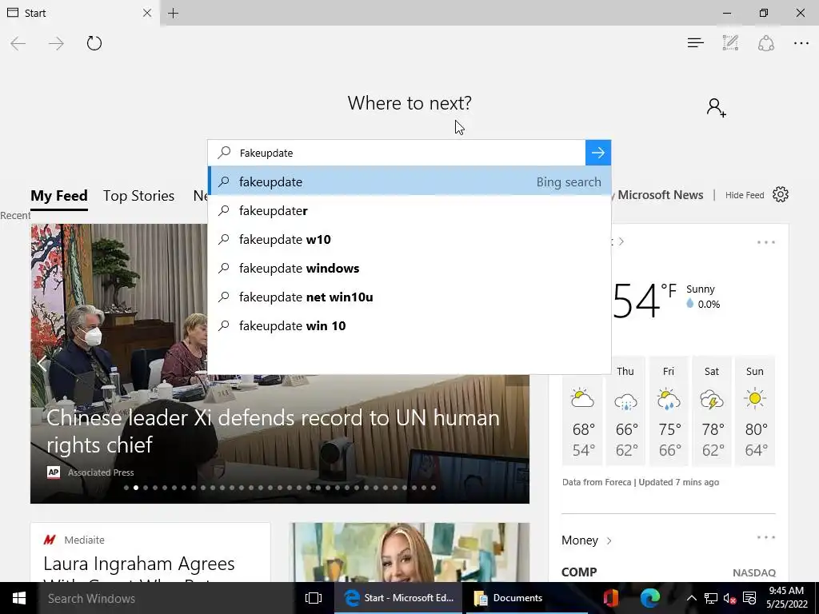Viewport: 819px width, 614px height.
Task: Select 'fakeupdate' Bing search suggestion
Action: (x=409, y=181)
